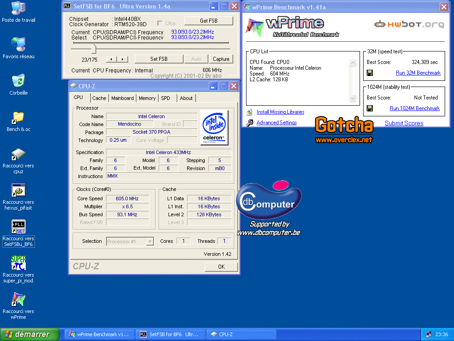Open the démarrer start menu
The height and width of the screenshot is (341, 454).
(30, 334)
